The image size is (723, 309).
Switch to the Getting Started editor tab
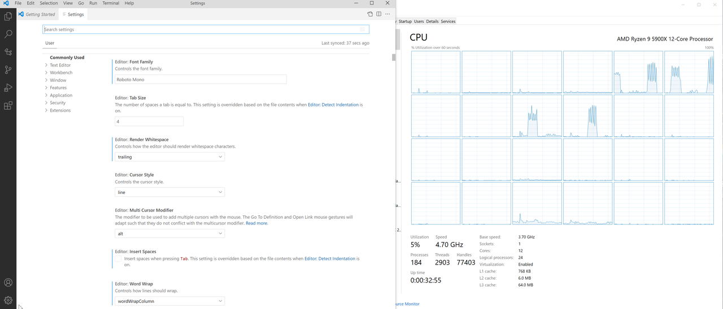[37, 14]
